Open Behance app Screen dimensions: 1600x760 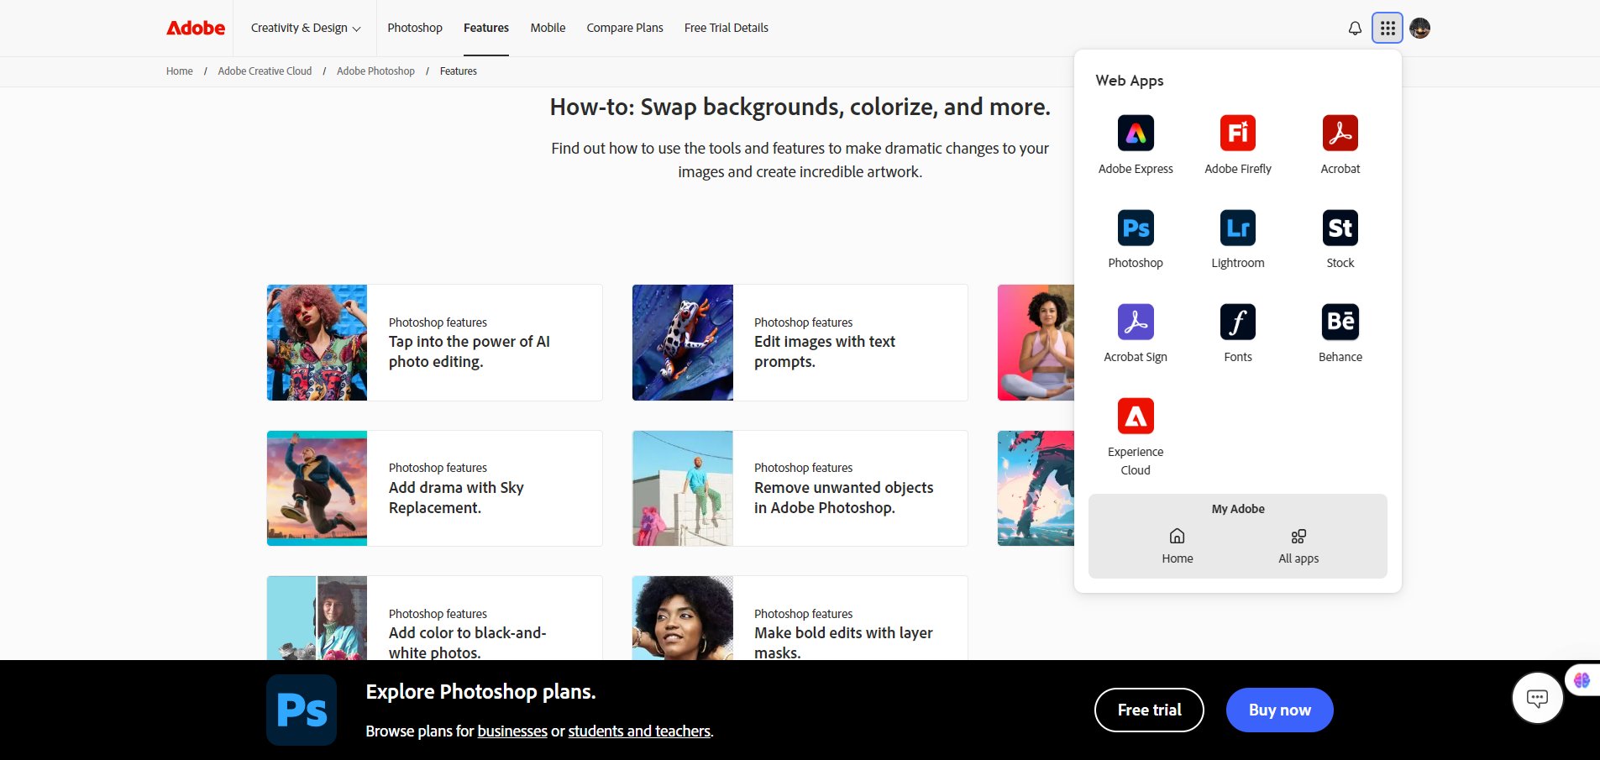[1340, 333]
